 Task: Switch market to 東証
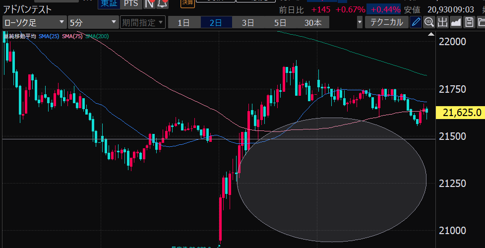[108, 3]
